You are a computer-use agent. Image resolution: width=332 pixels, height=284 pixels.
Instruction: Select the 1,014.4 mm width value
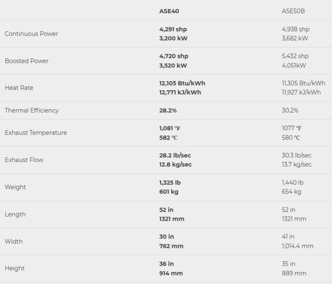coord(297,246)
